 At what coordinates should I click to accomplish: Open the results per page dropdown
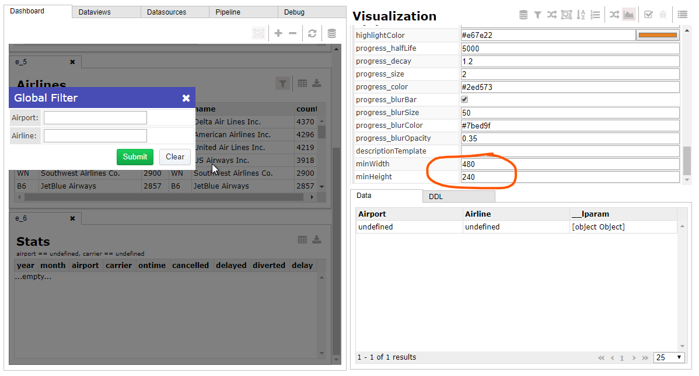[x=669, y=357]
